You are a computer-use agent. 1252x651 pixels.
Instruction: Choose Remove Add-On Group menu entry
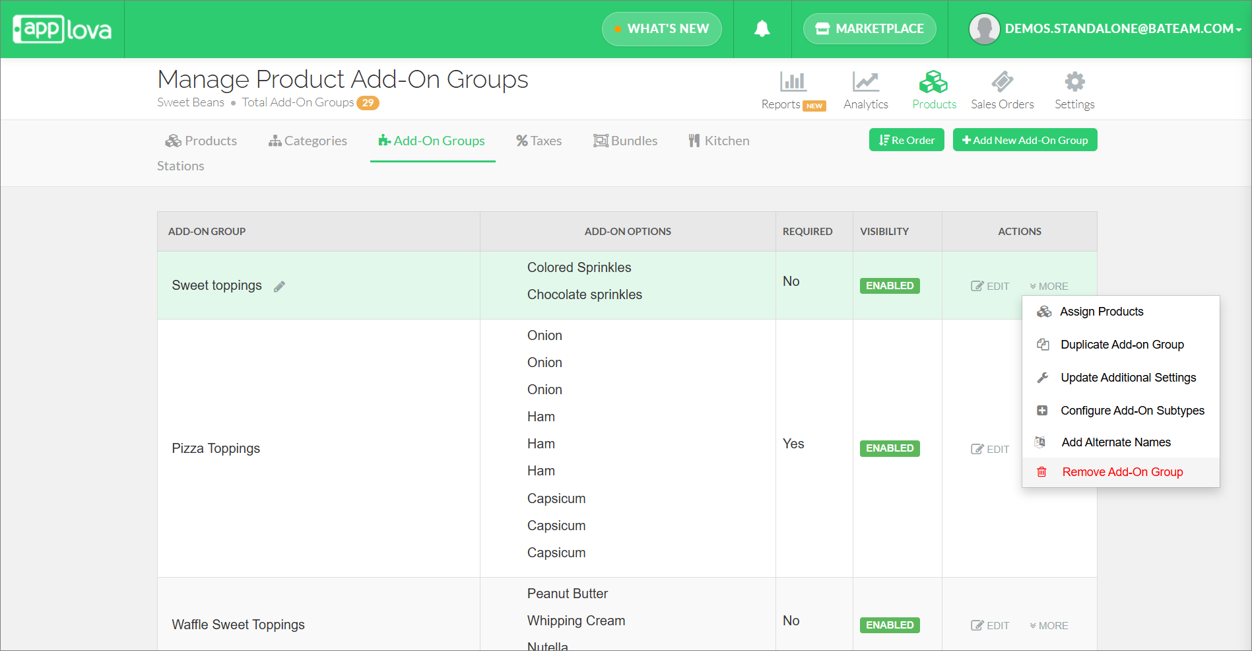(x=1121, y=472)
